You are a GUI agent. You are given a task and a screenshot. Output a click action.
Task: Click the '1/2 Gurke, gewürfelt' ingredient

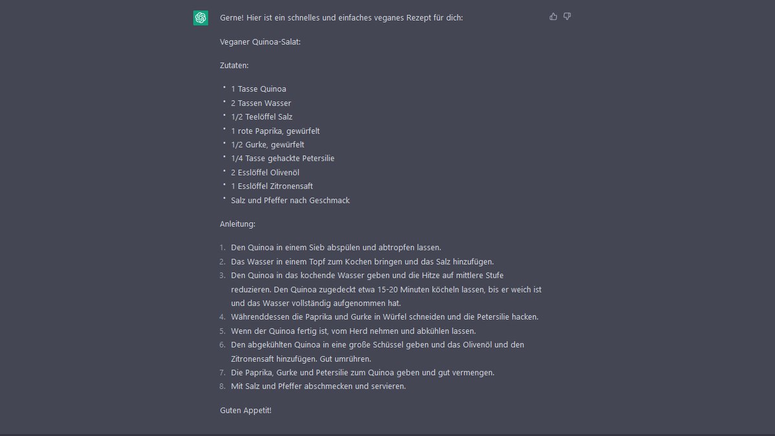click(268, 145)
